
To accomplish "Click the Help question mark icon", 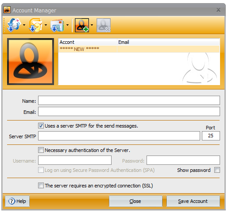I will click(12, 201).
